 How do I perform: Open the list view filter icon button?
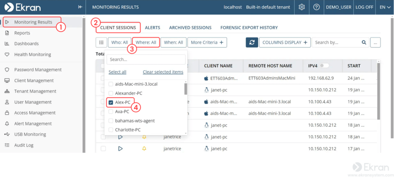(x=101, y=42)
